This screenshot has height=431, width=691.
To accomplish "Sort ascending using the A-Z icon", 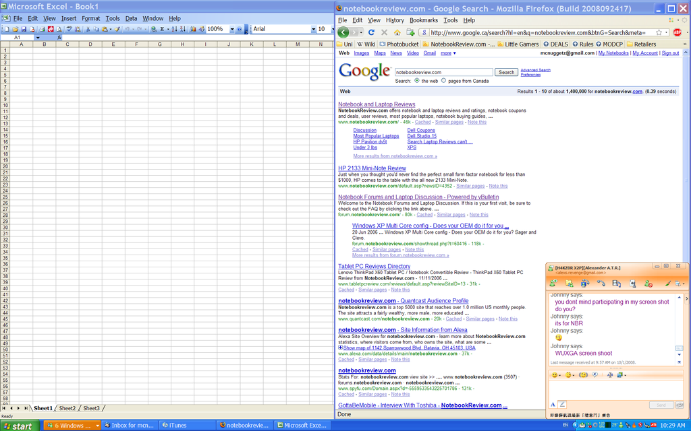I will [174, 29].
